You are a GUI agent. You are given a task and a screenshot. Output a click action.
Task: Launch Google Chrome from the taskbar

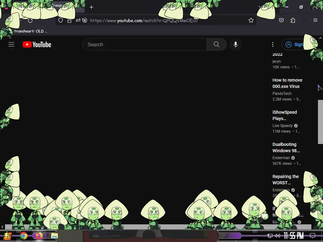(x=24, y=236)
